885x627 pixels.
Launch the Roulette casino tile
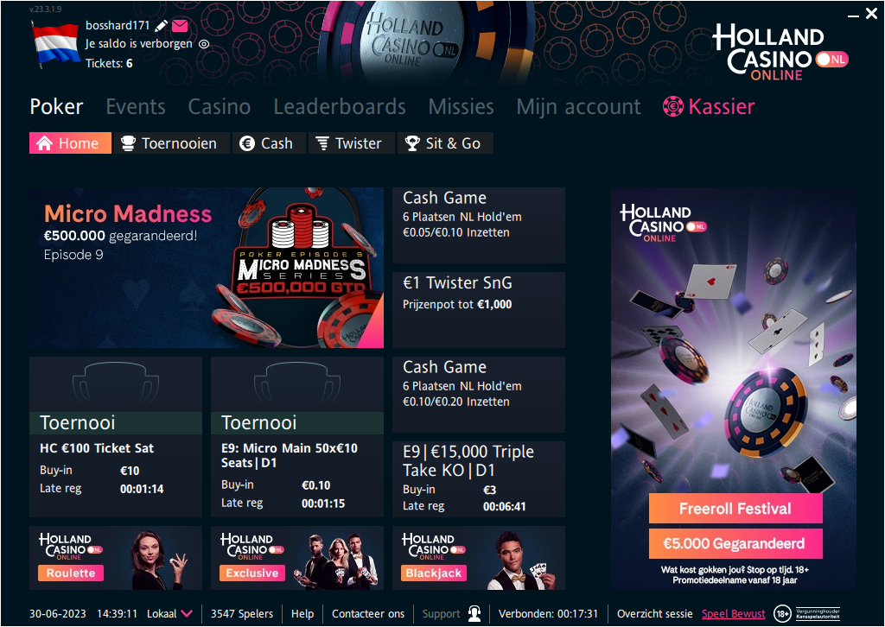(x=116, y=558)
